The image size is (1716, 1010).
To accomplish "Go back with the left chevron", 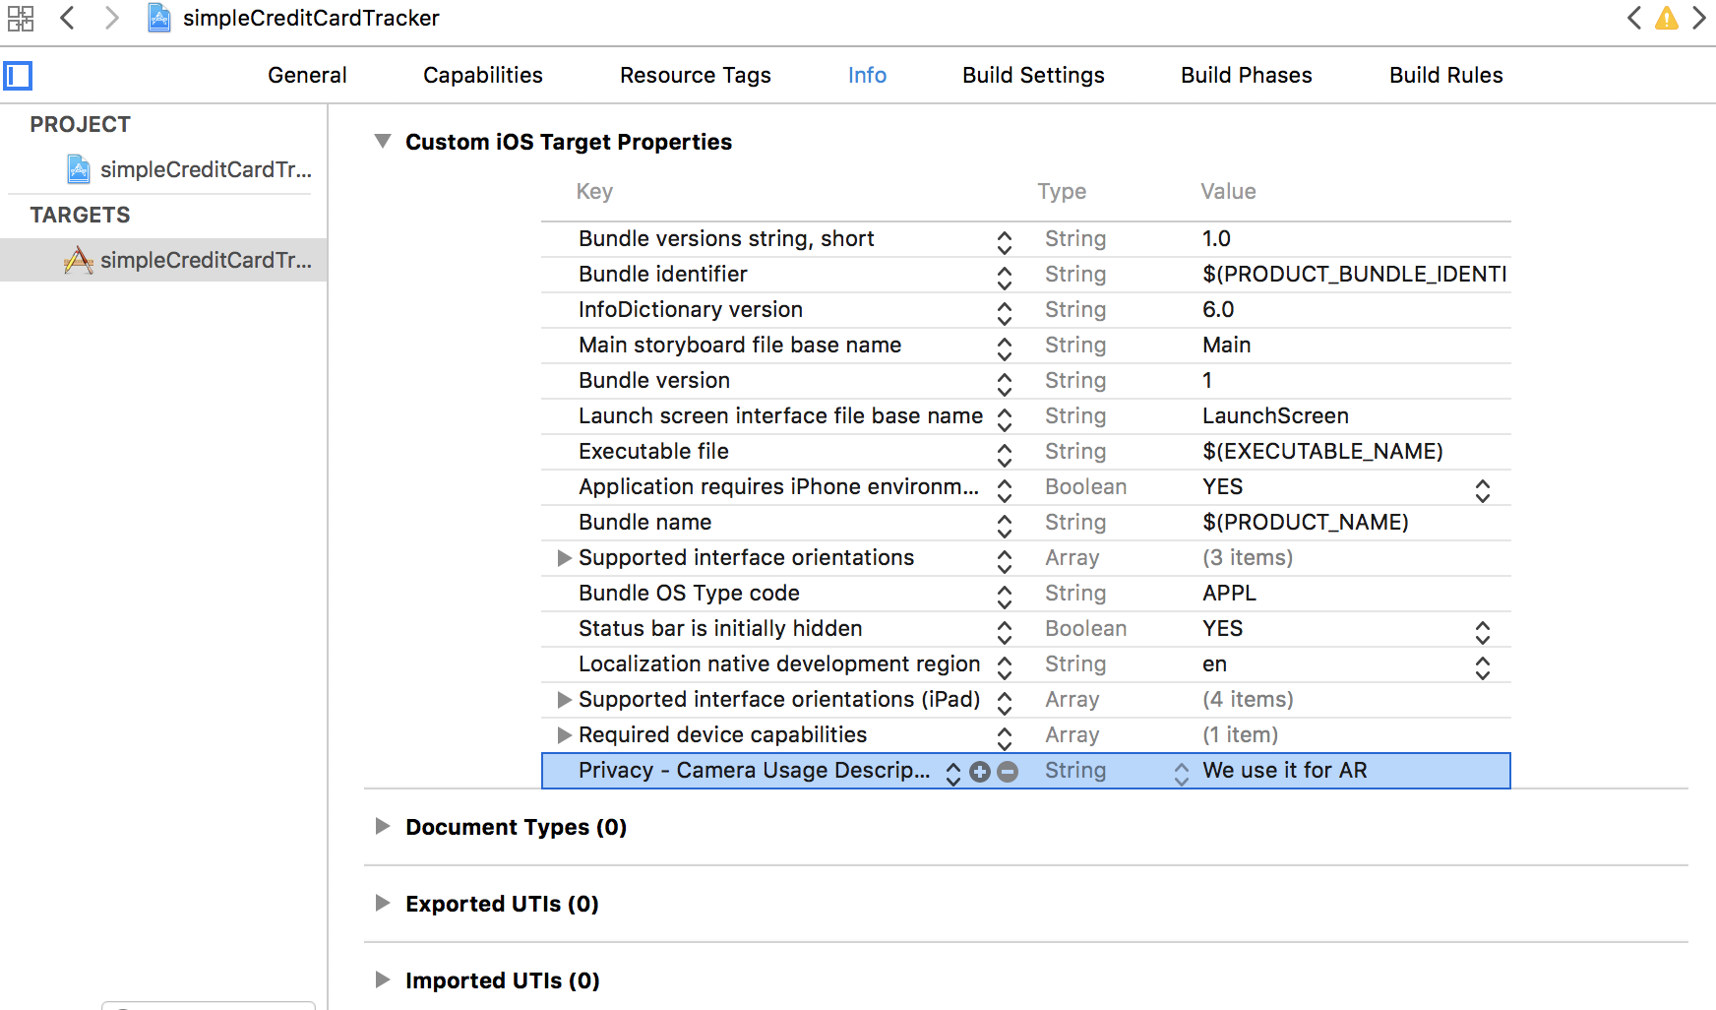I will tap(67, 18).
